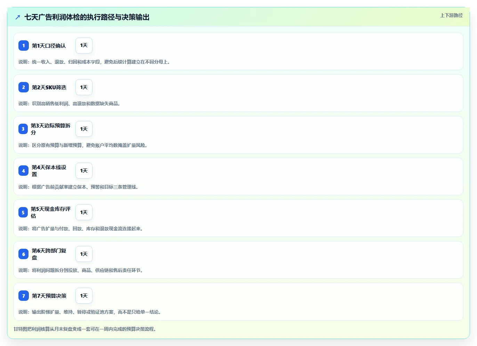
Task: Click description about 识别高销售低利润商品
Action: (x=70, y=104)
